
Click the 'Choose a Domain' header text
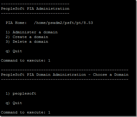(x=111, y=75)
